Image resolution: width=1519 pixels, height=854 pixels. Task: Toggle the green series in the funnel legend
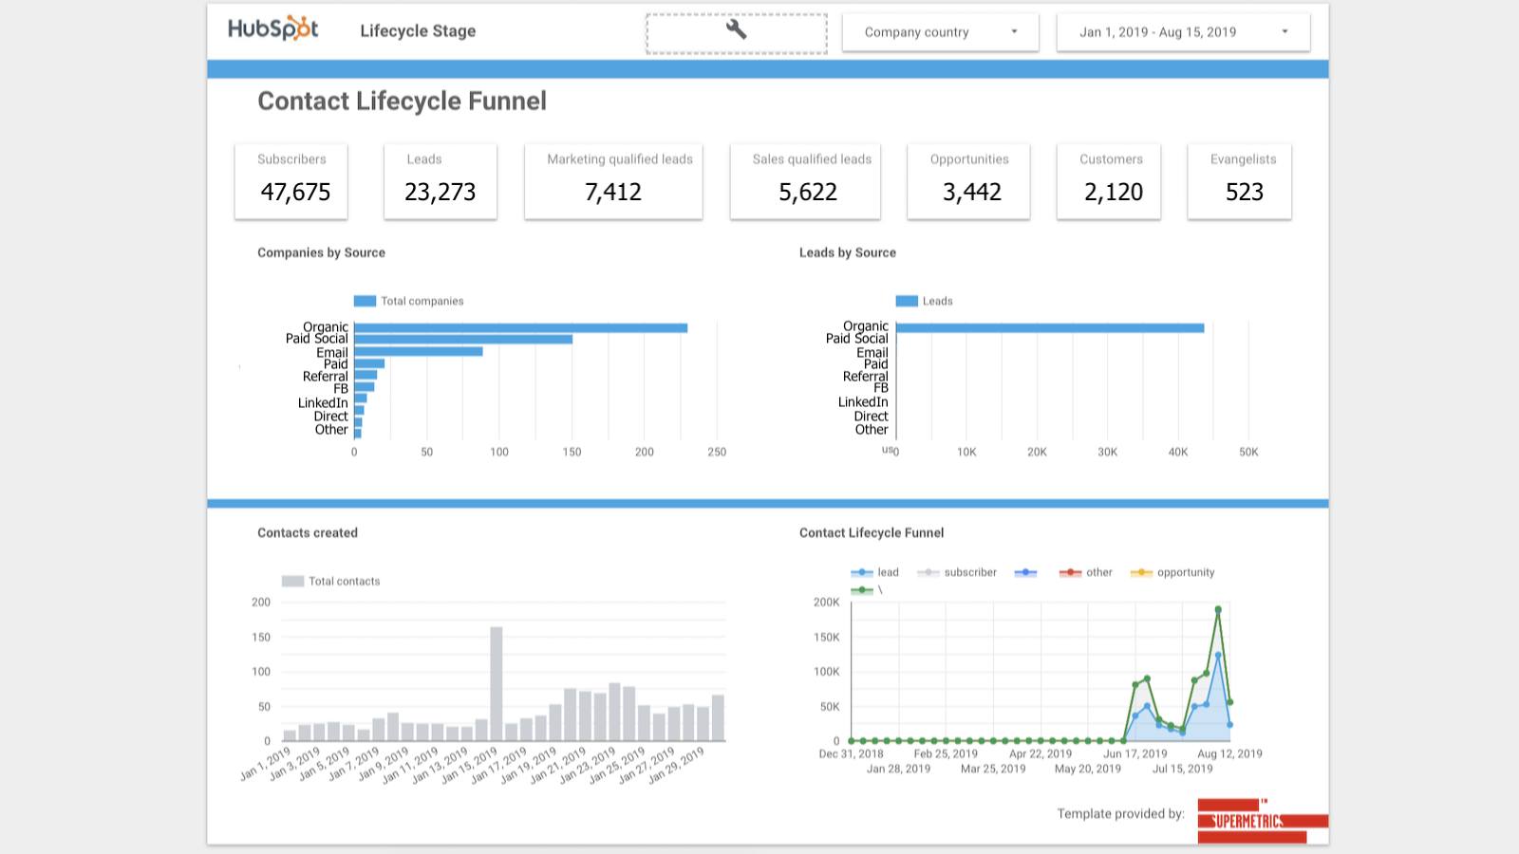point(860,589)
